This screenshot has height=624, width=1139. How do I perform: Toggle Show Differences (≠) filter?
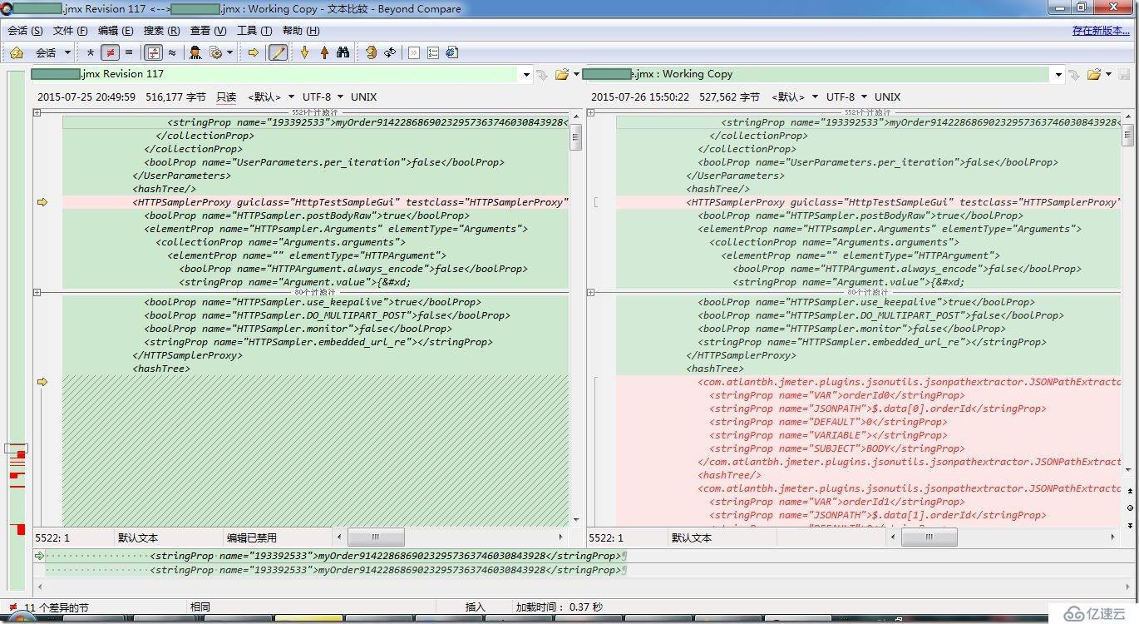[109, 52]
